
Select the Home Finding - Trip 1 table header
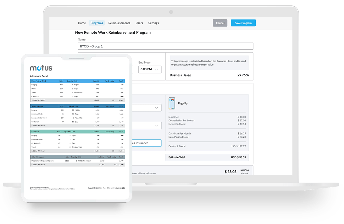tap(77, 81)
